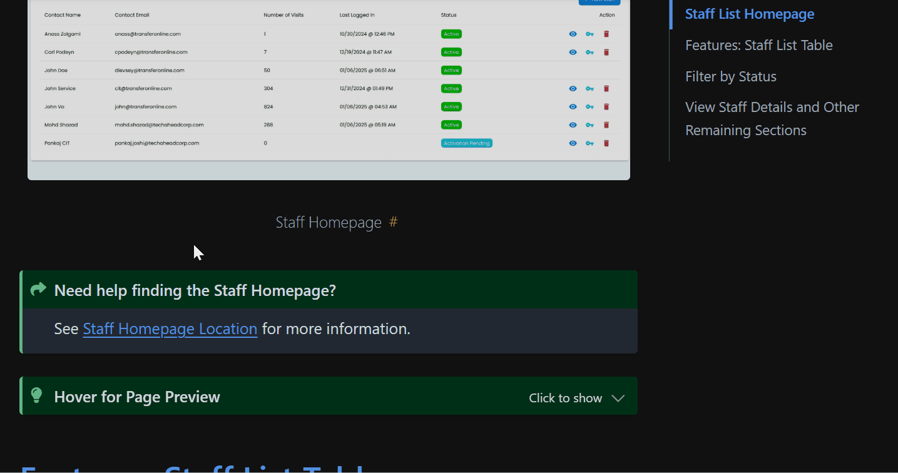Navigate to View Staff Details and Other Remaining Sections
Image resolution: width=898 pixels, height=473 pixels.
coord(772,118)
